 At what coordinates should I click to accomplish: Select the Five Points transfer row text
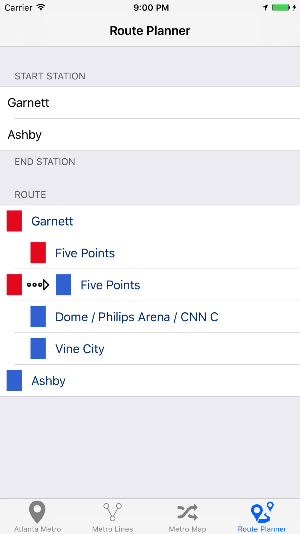pyautogui.click(x=110, y=285)
